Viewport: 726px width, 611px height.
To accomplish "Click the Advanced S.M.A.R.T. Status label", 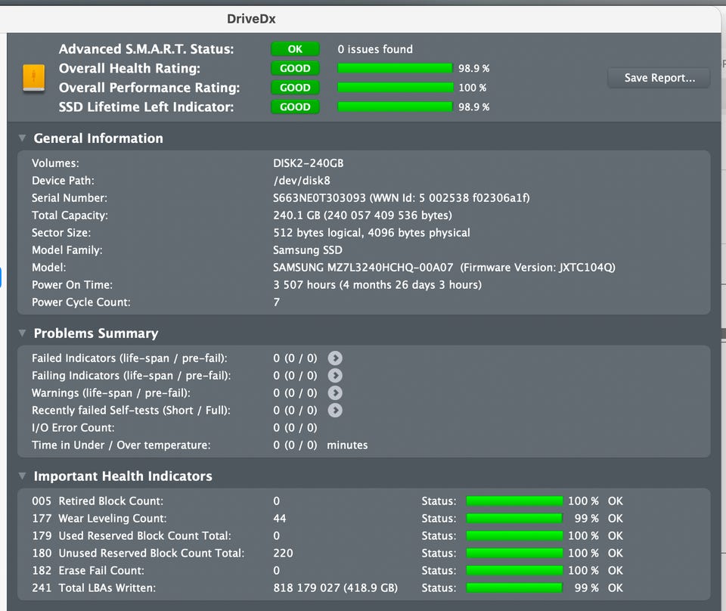I will coord(146,49).
